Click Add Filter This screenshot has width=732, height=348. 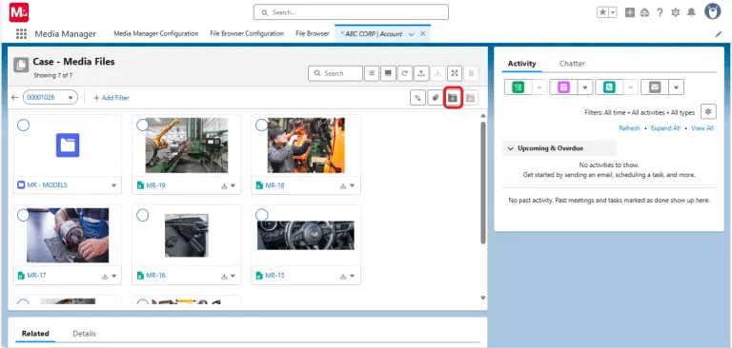(x=112, y=98)
